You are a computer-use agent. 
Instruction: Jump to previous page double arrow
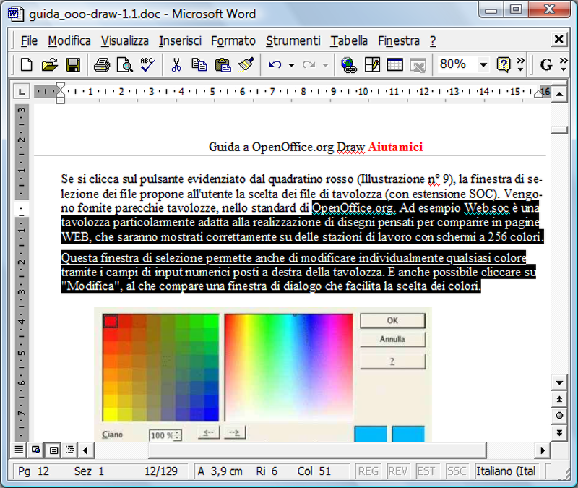(559, 399)
